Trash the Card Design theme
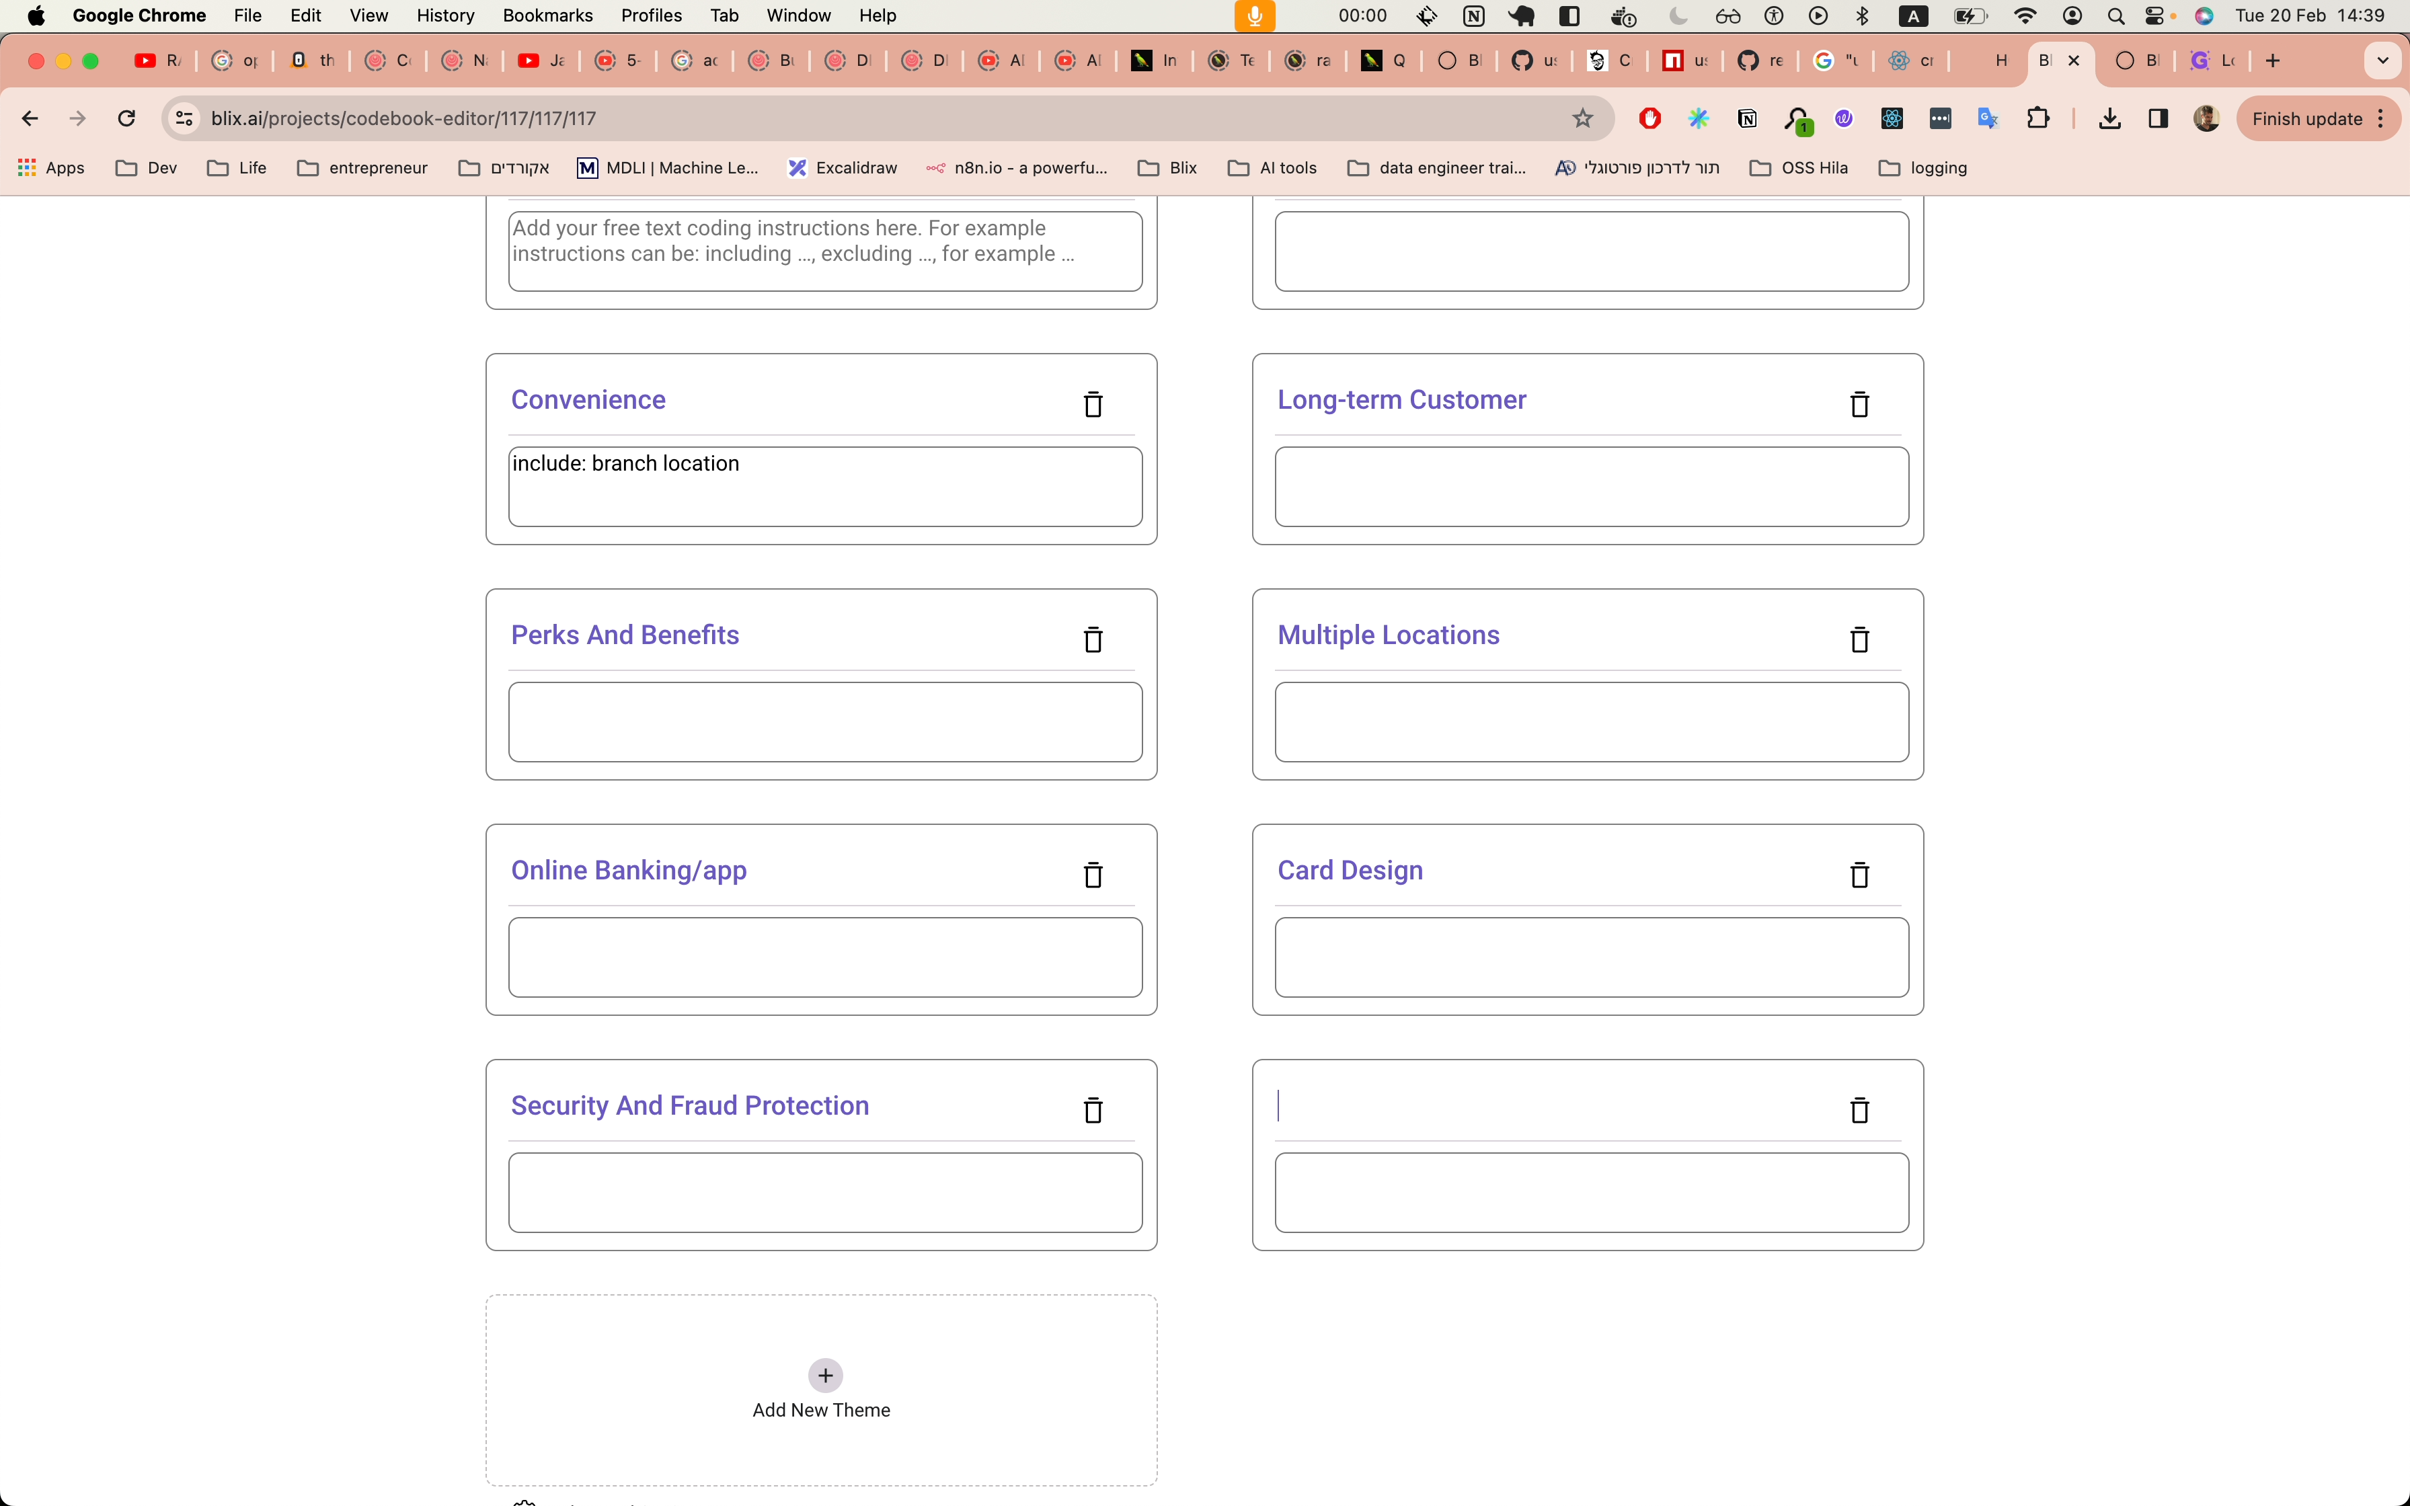The height and width of the screenshot is (1506, 2410). 1859,875
